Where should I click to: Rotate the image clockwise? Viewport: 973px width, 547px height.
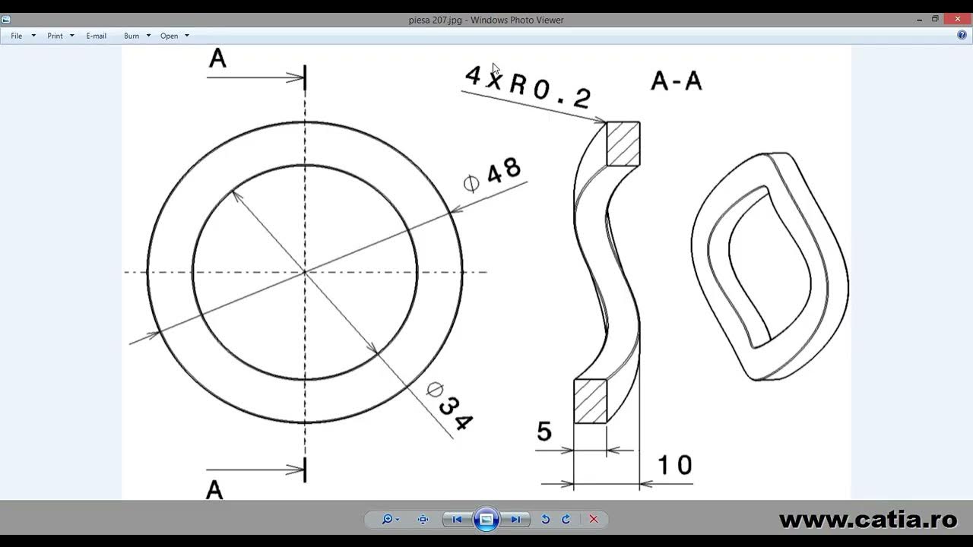(x=566, y=520)
